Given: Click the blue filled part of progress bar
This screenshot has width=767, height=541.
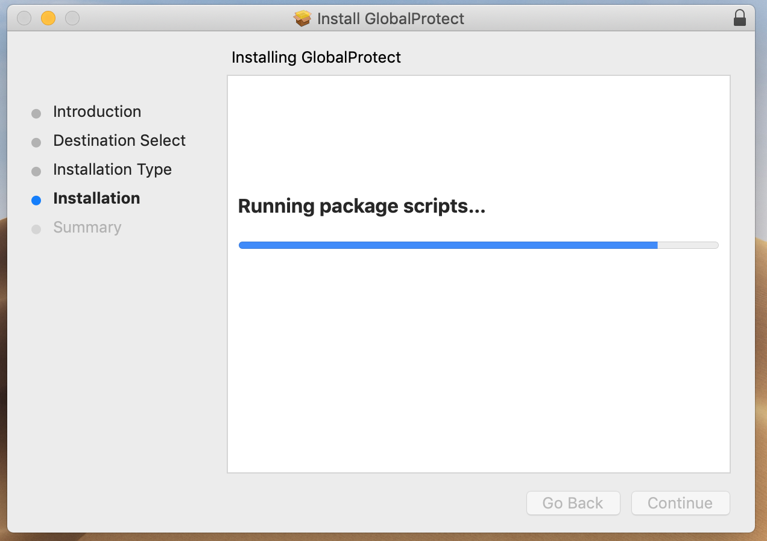Looking at the screenshot, I should pos(447,245).
